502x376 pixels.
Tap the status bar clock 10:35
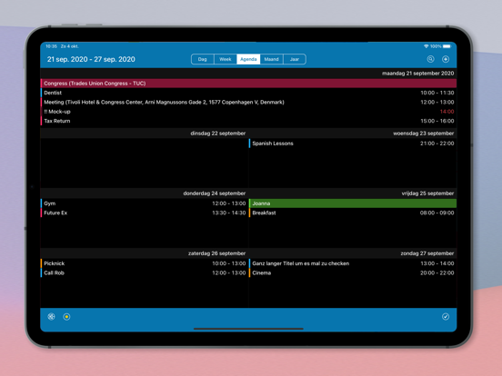[x=51, y=46]
